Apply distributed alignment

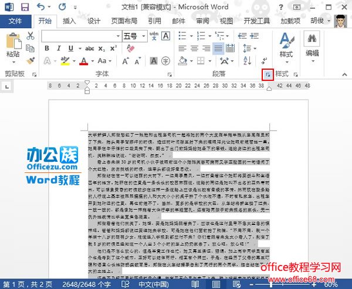coord(230,48)
